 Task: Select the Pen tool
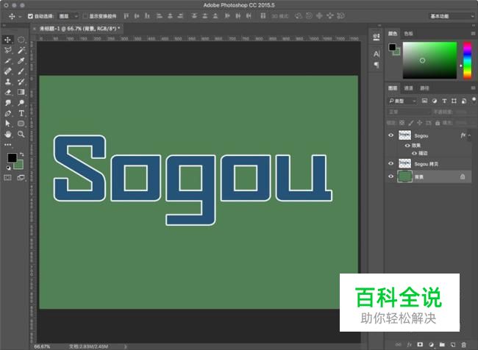click(x=7, y=113)
